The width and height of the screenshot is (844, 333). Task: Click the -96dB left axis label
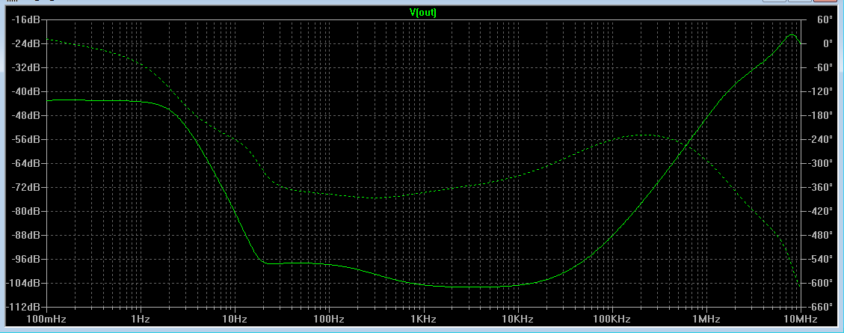click(28, 259)
